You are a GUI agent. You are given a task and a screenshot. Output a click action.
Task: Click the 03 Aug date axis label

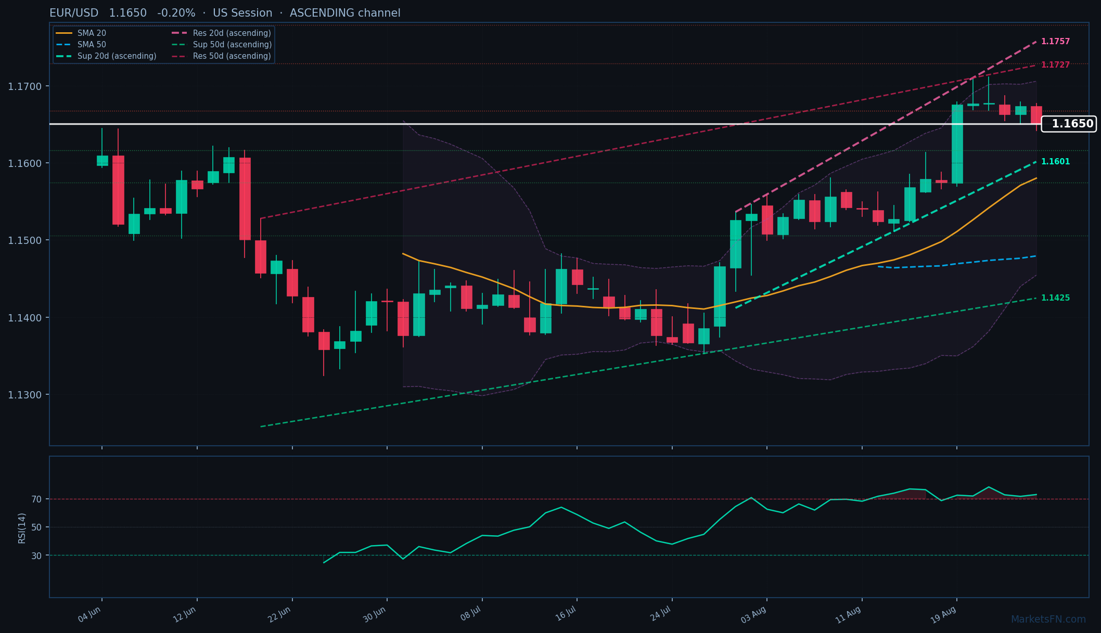click(x=754, y=615)
